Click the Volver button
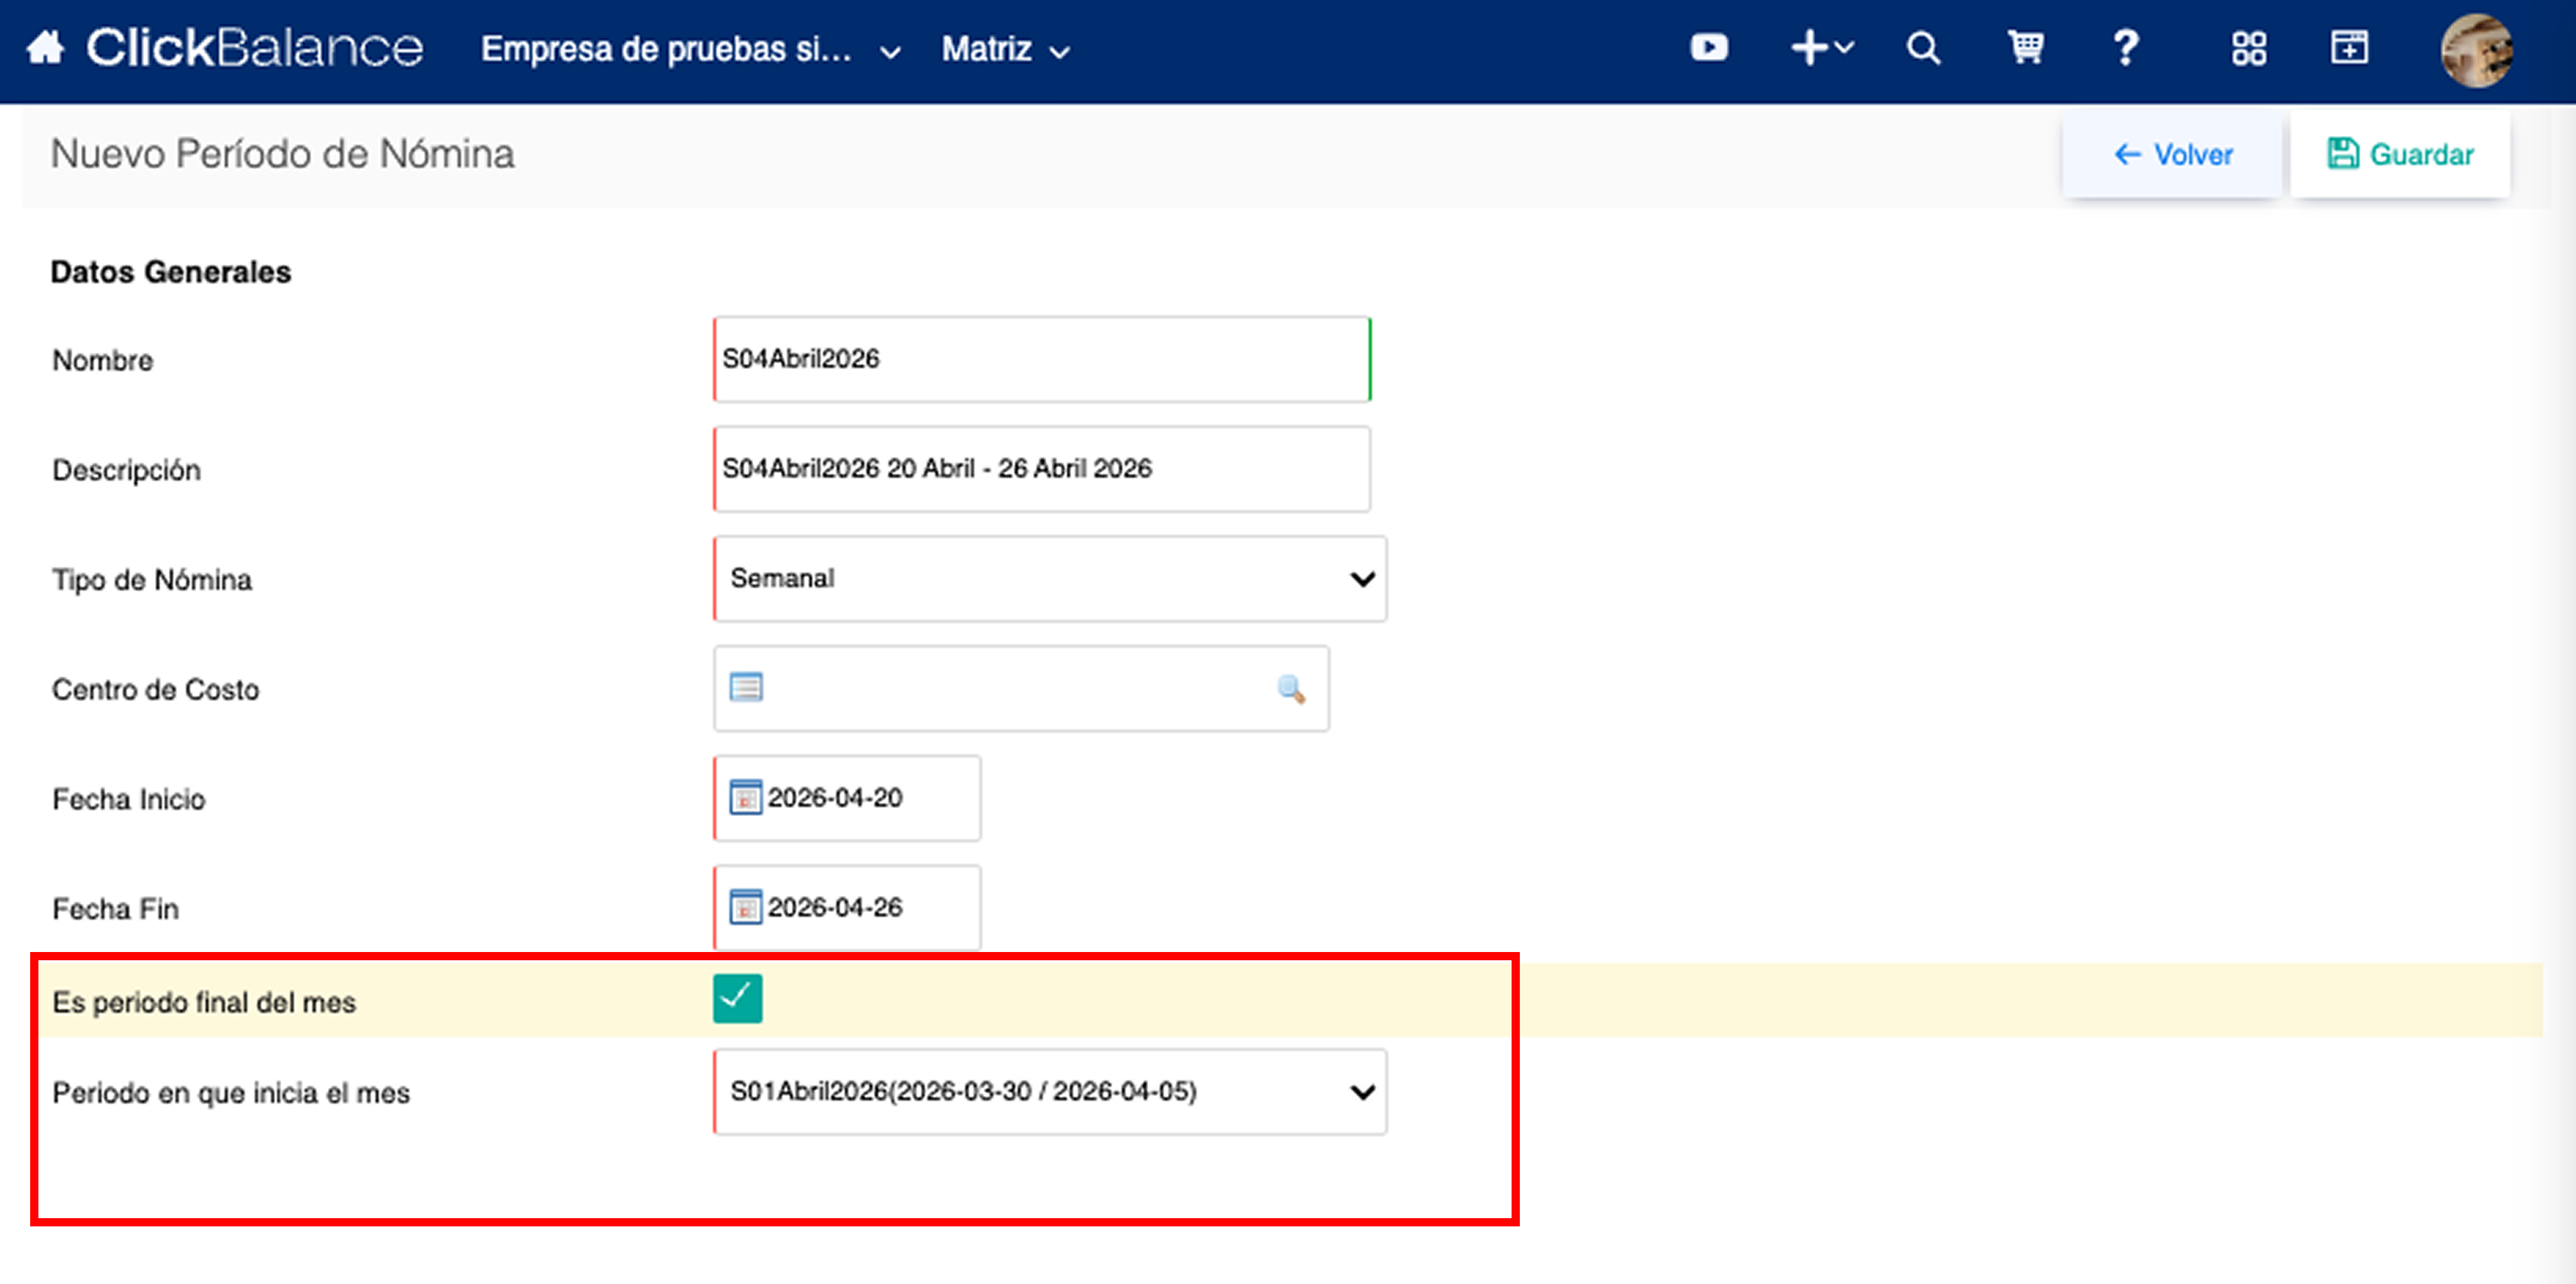 pyautogui.click(x=2172, y=155)
